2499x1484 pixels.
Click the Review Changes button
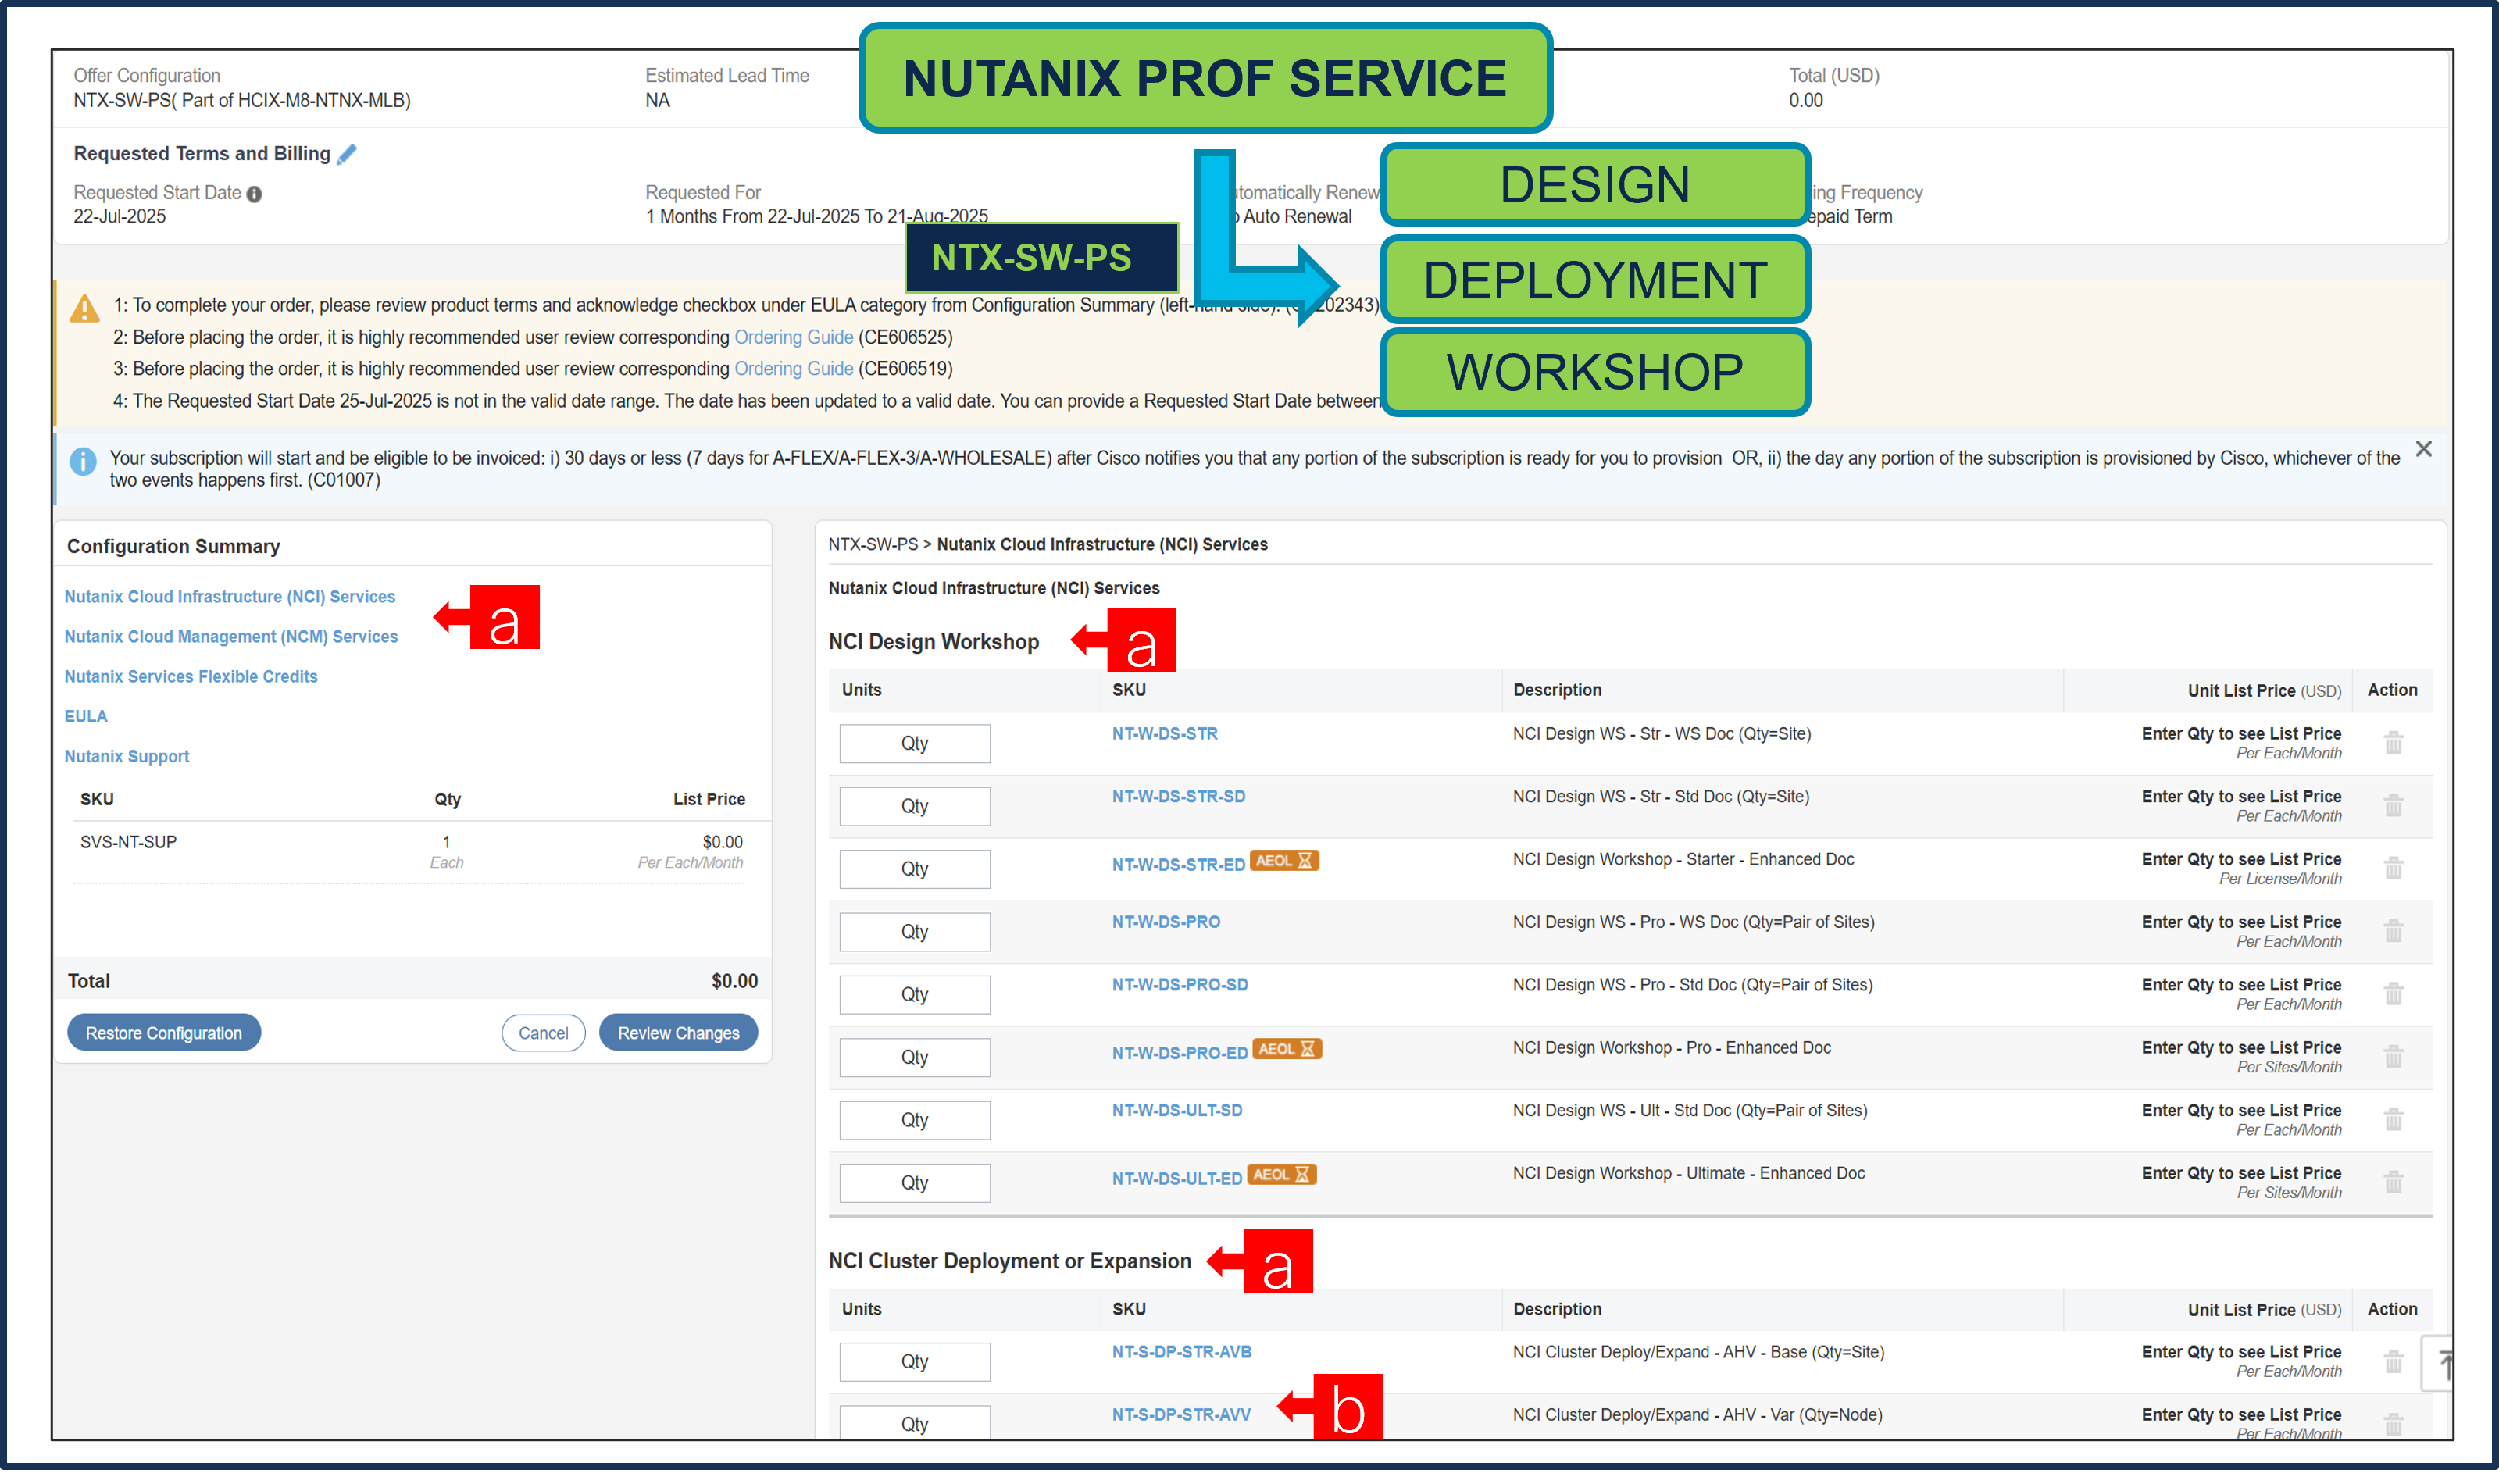pyautogui.click(x=678, y=1032)
